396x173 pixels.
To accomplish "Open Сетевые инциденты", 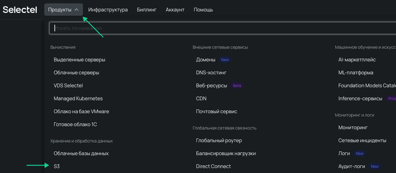I will coord(362,140).
